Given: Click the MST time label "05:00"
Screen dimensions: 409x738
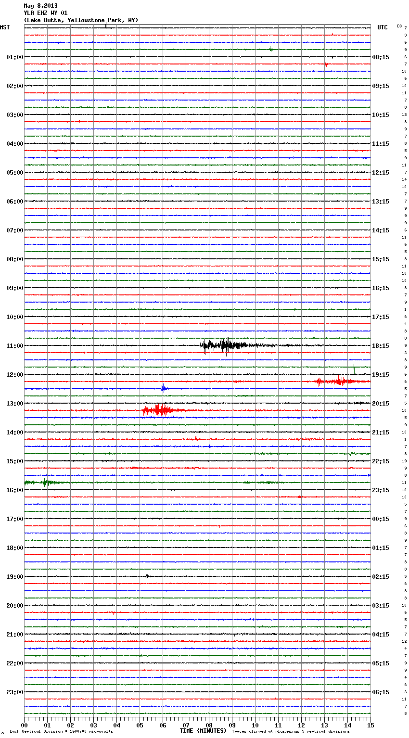Looking at the screenshot, I should tap(15, 173).
